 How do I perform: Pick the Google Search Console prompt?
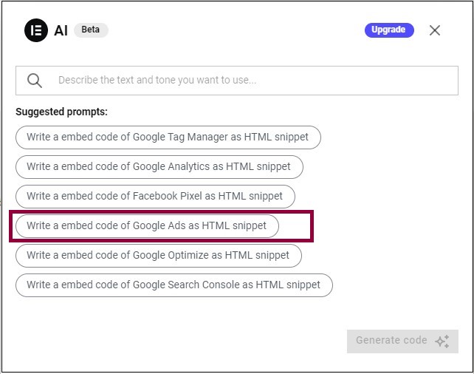point(174,285)
